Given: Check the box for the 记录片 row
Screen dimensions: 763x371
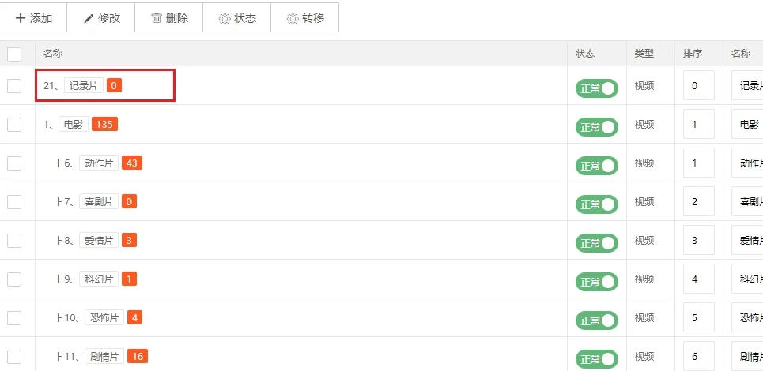Looking at the screenshot, I should (14, 86).
